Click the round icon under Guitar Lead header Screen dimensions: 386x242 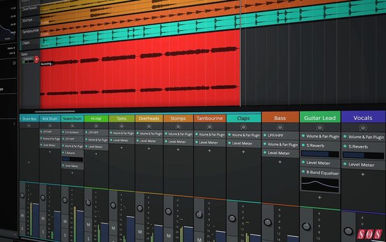pyautogui.click(x=320, y=127)
